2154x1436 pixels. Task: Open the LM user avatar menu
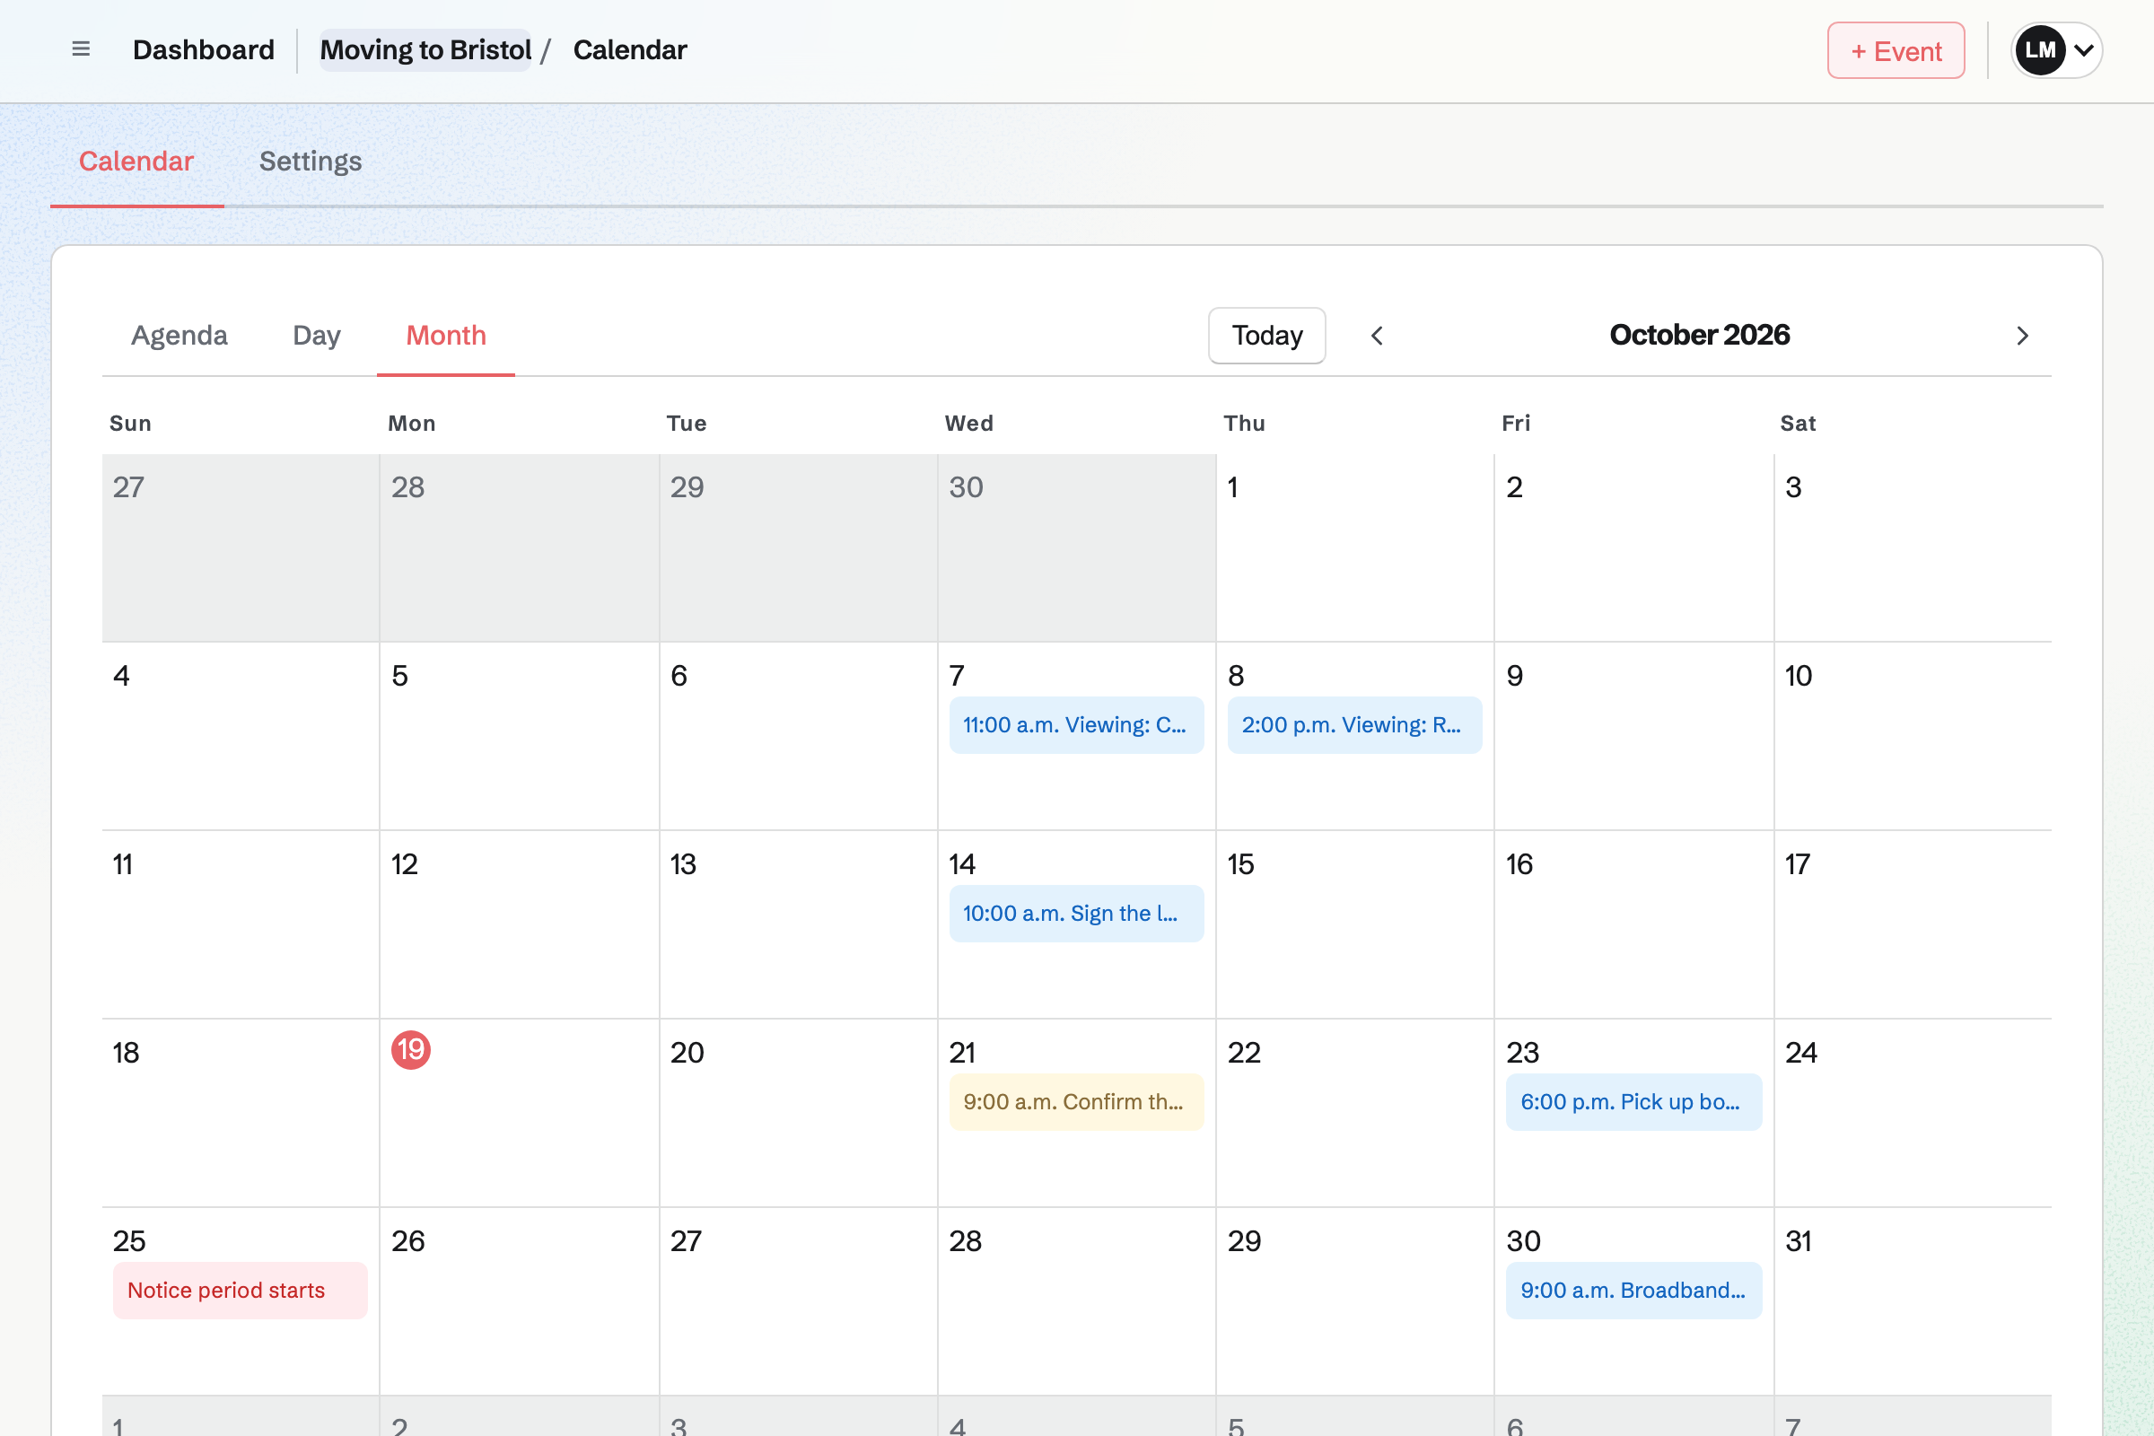(2056, 50)
